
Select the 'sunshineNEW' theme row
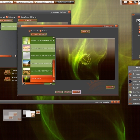pyautogui.click(x=38, y=71)
